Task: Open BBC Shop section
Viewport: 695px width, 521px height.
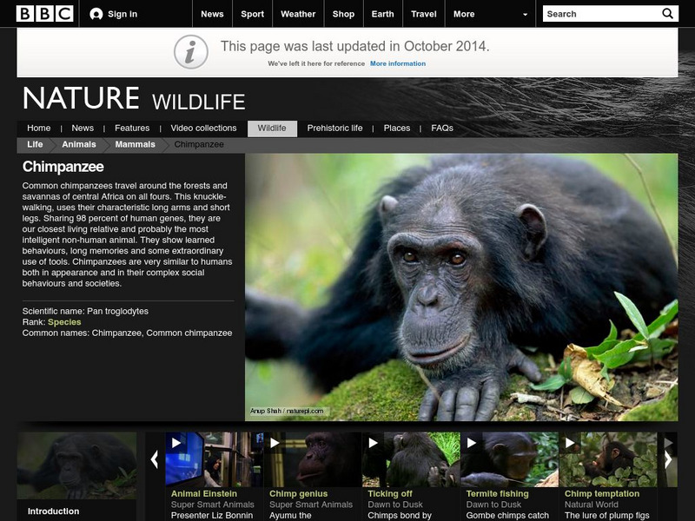Action: click(x=343, y=14)
